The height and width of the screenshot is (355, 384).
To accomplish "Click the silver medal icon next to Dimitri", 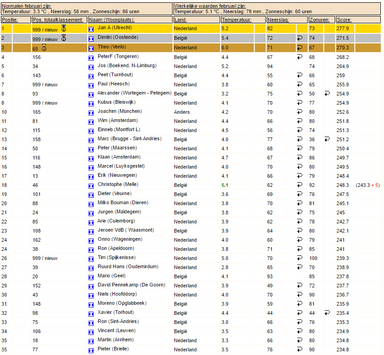I will click(63, 38).
